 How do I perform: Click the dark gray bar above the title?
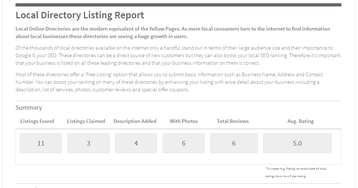pyautogui.click(x=178, y=5)
